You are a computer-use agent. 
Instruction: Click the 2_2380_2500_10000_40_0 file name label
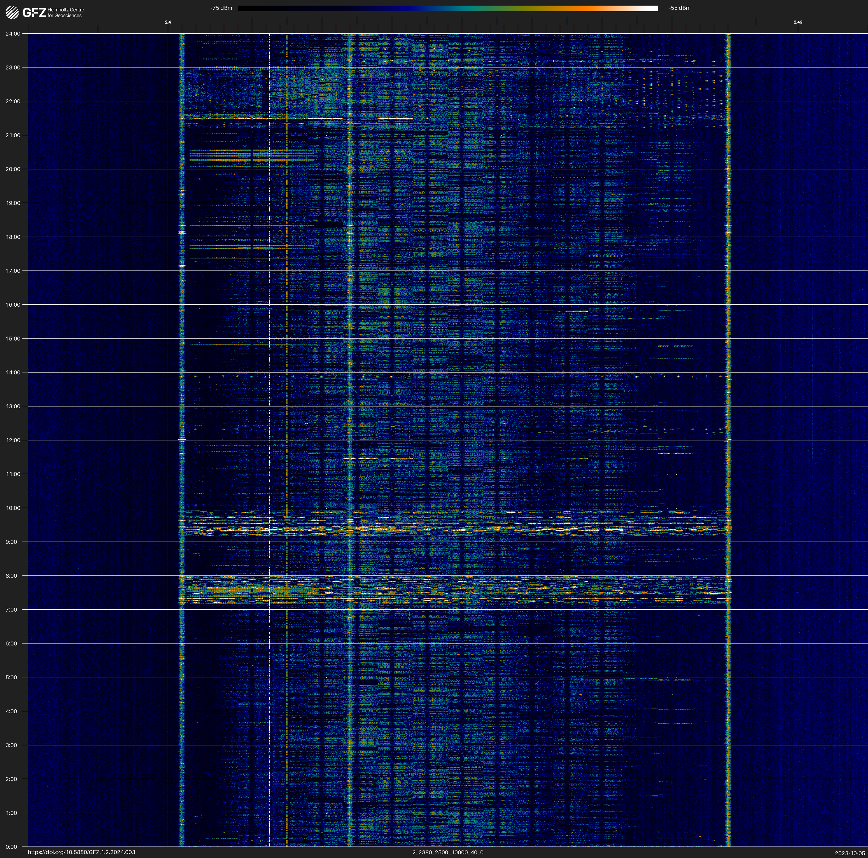[x=447, y=852]
